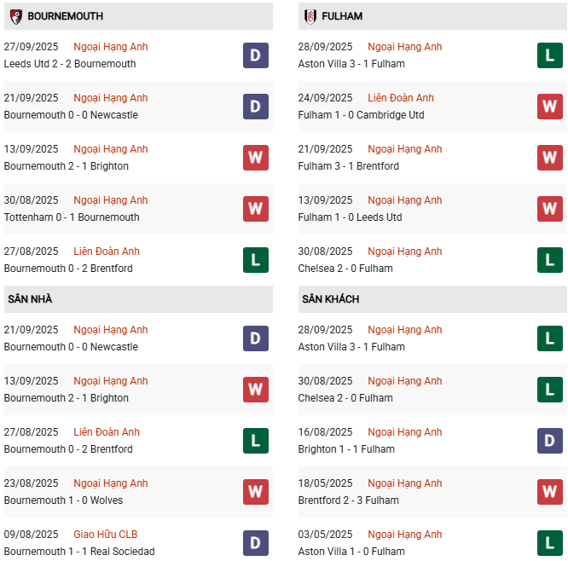Click the Bournemouth club crest icon
This screenshot has height=561, width=568.
[16, 16]
